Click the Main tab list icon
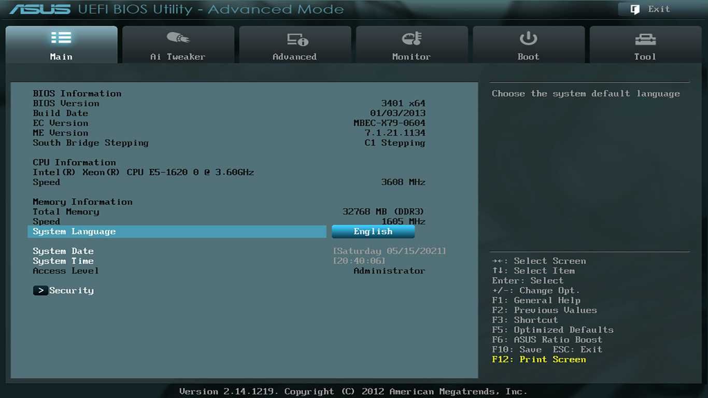 61,38
